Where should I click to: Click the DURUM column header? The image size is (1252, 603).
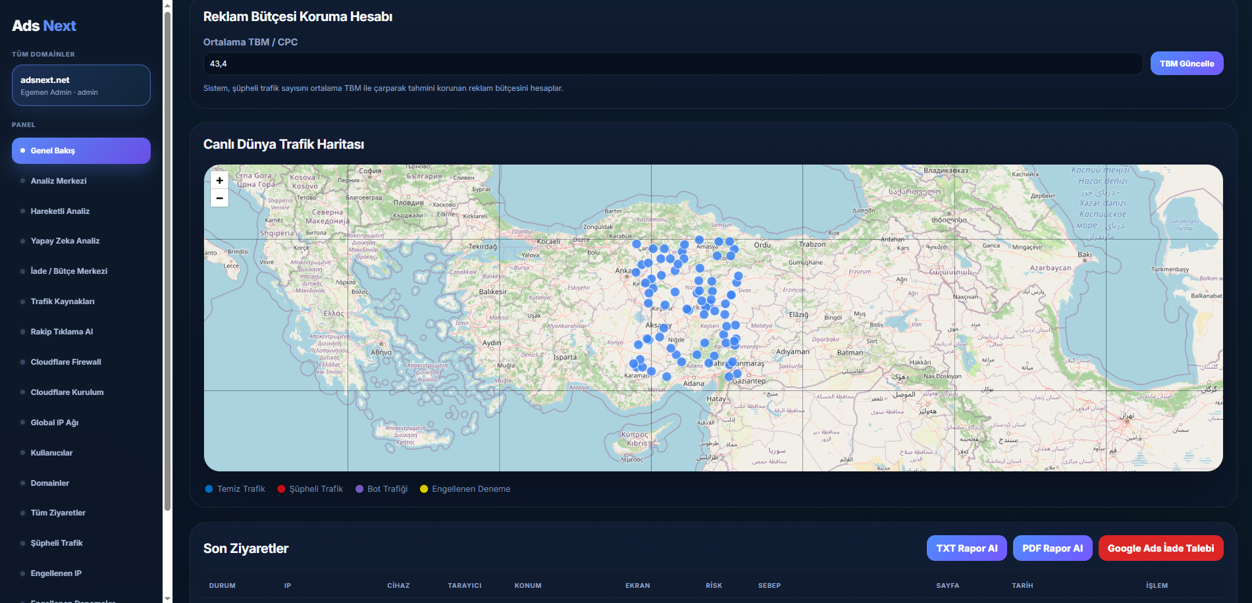coord(222,586)
